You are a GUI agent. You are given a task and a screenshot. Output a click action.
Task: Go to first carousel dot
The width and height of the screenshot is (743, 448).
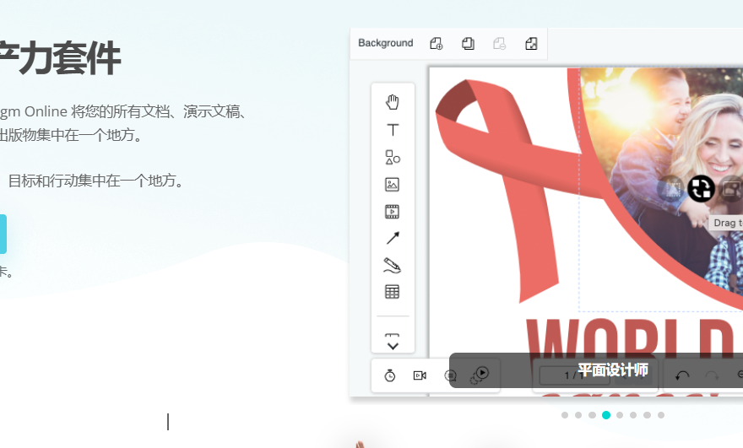click(565, 415)
